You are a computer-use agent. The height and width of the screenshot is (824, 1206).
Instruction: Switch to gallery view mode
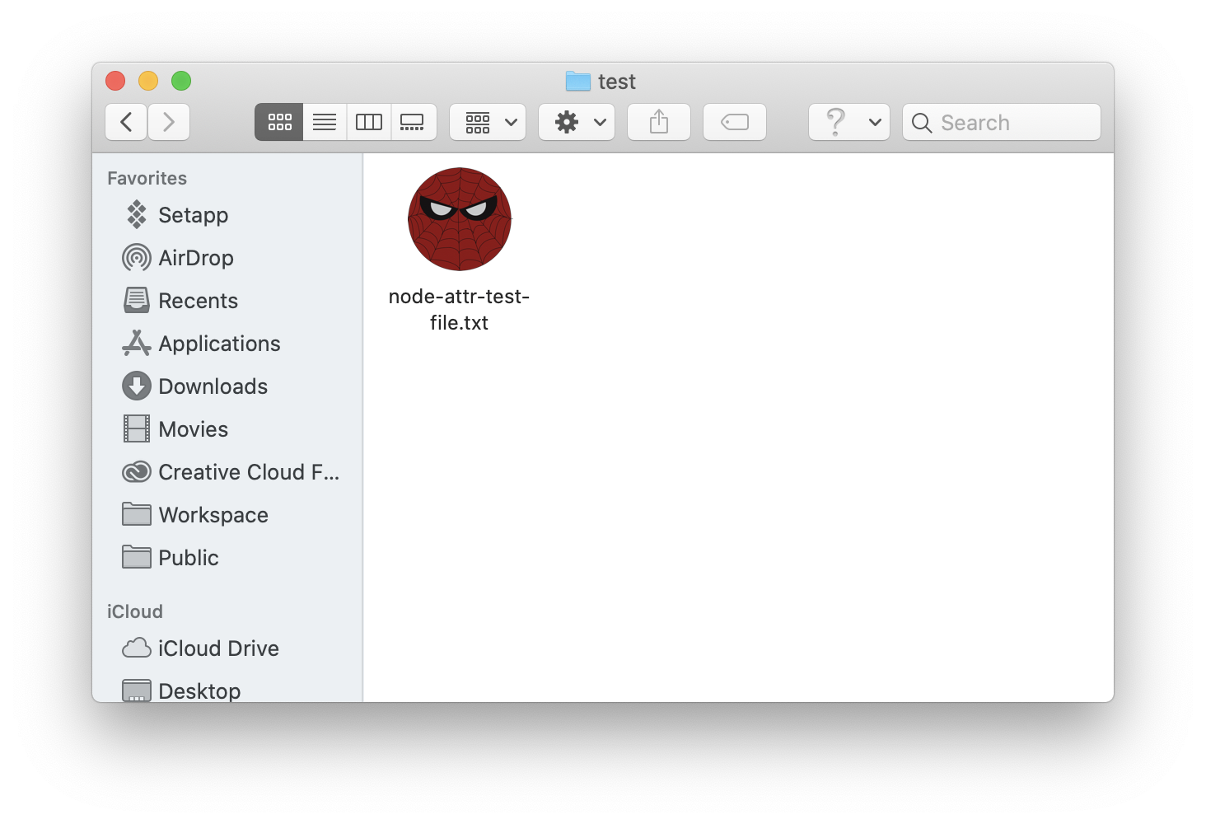tap(413, 123)
